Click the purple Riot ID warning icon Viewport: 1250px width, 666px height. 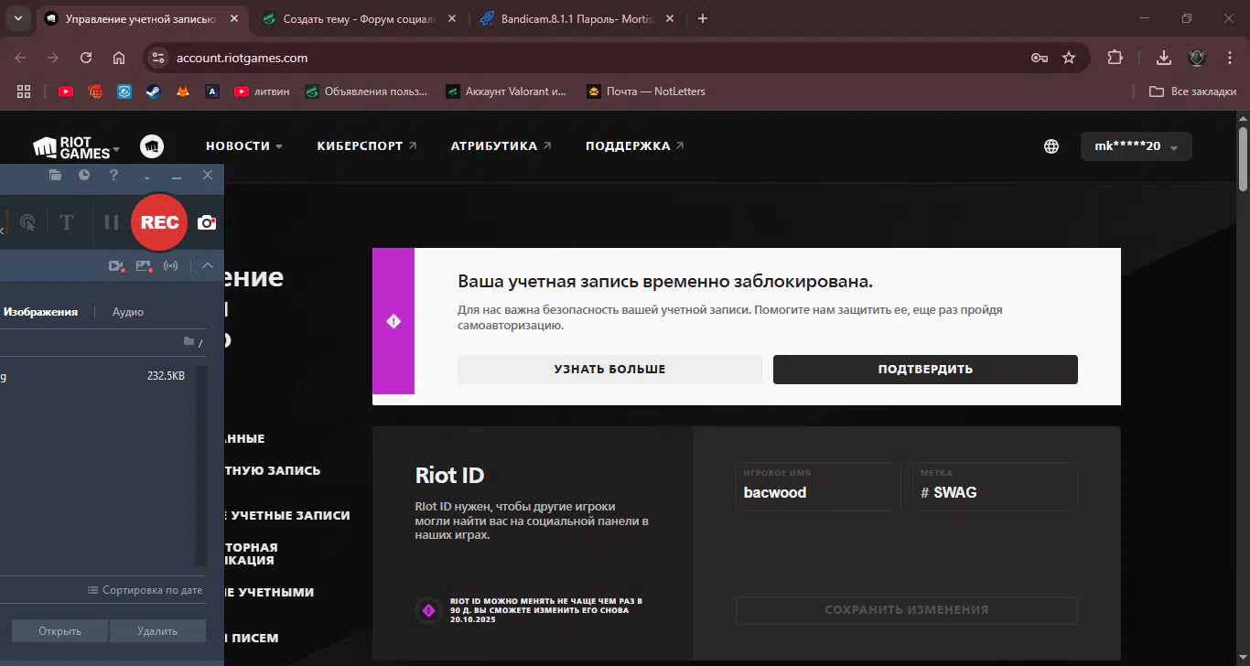(427, 610)
